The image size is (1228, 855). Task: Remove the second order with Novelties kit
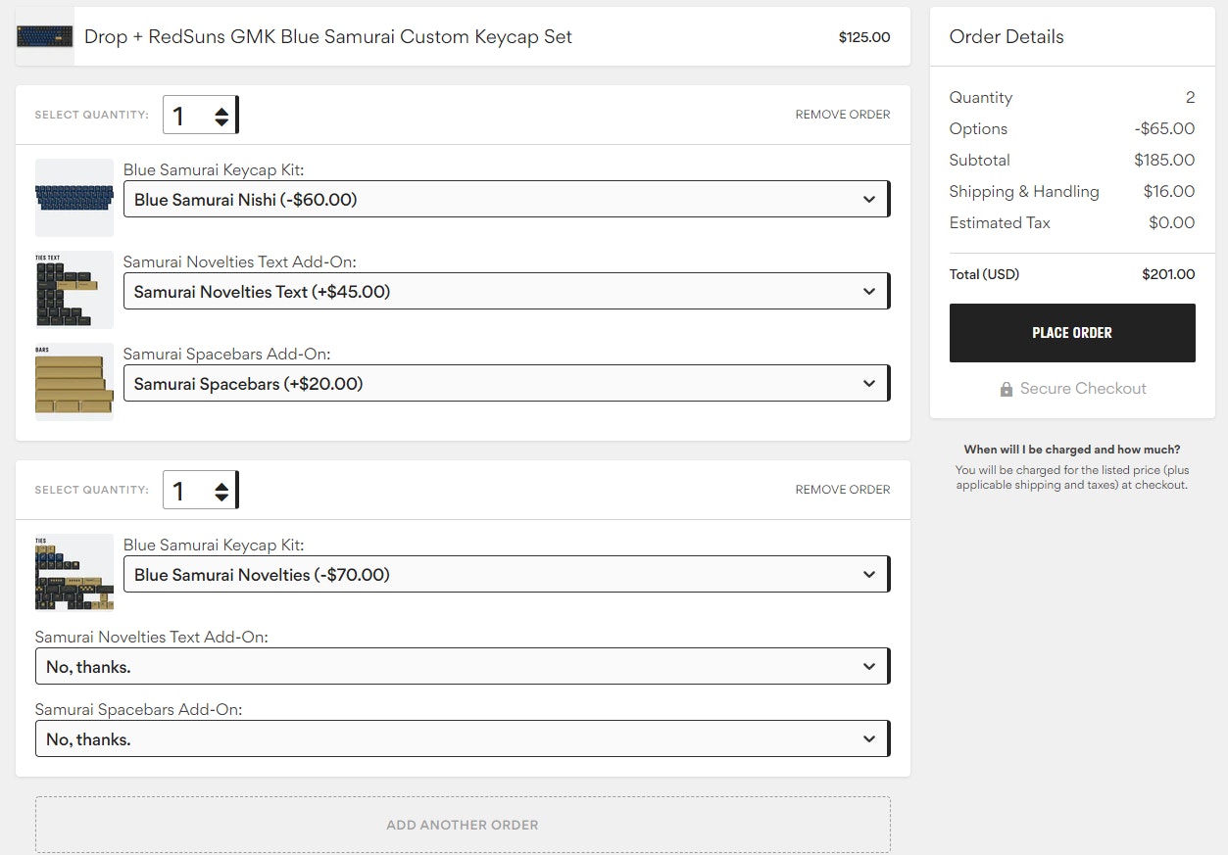tap(842, 490)
